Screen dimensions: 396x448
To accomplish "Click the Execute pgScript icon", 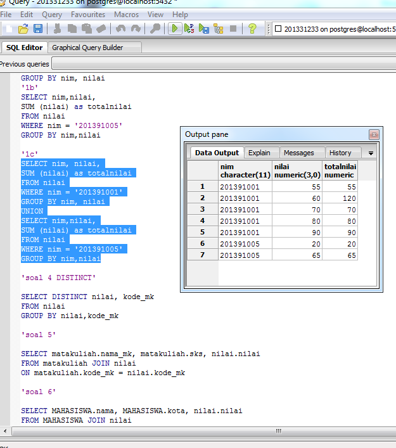I will coord(189,29).
